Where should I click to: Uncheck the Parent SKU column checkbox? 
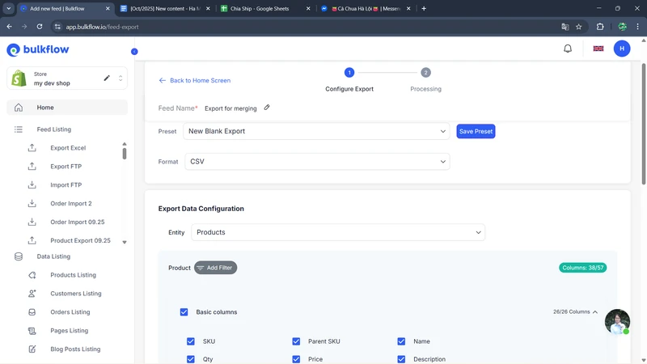coord(296,341)
